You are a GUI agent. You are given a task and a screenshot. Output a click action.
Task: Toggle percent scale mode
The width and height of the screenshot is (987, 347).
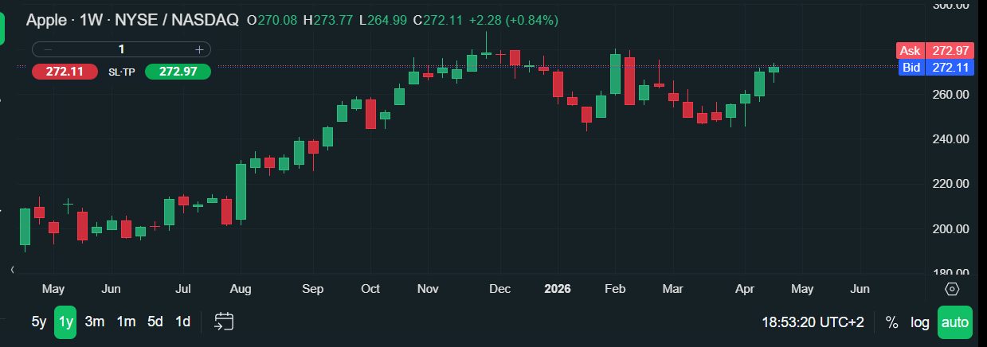pyautogui.click(x=891, y=322)
